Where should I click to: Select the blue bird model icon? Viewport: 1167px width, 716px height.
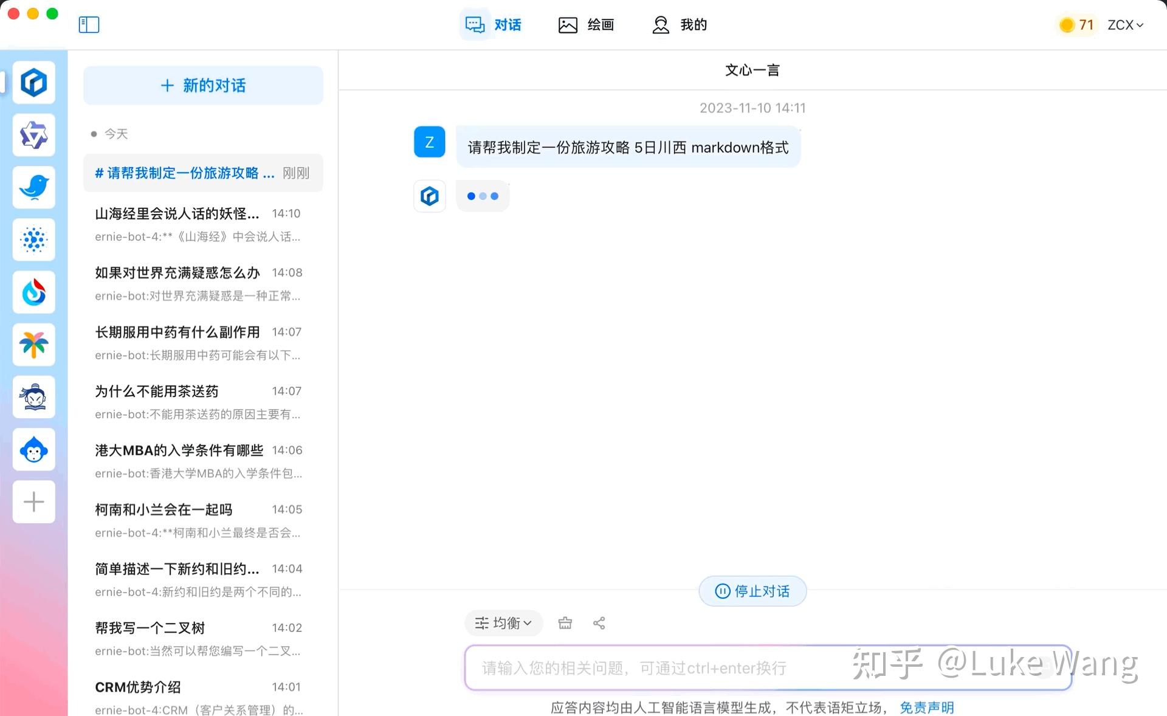[x=34, y=187]
